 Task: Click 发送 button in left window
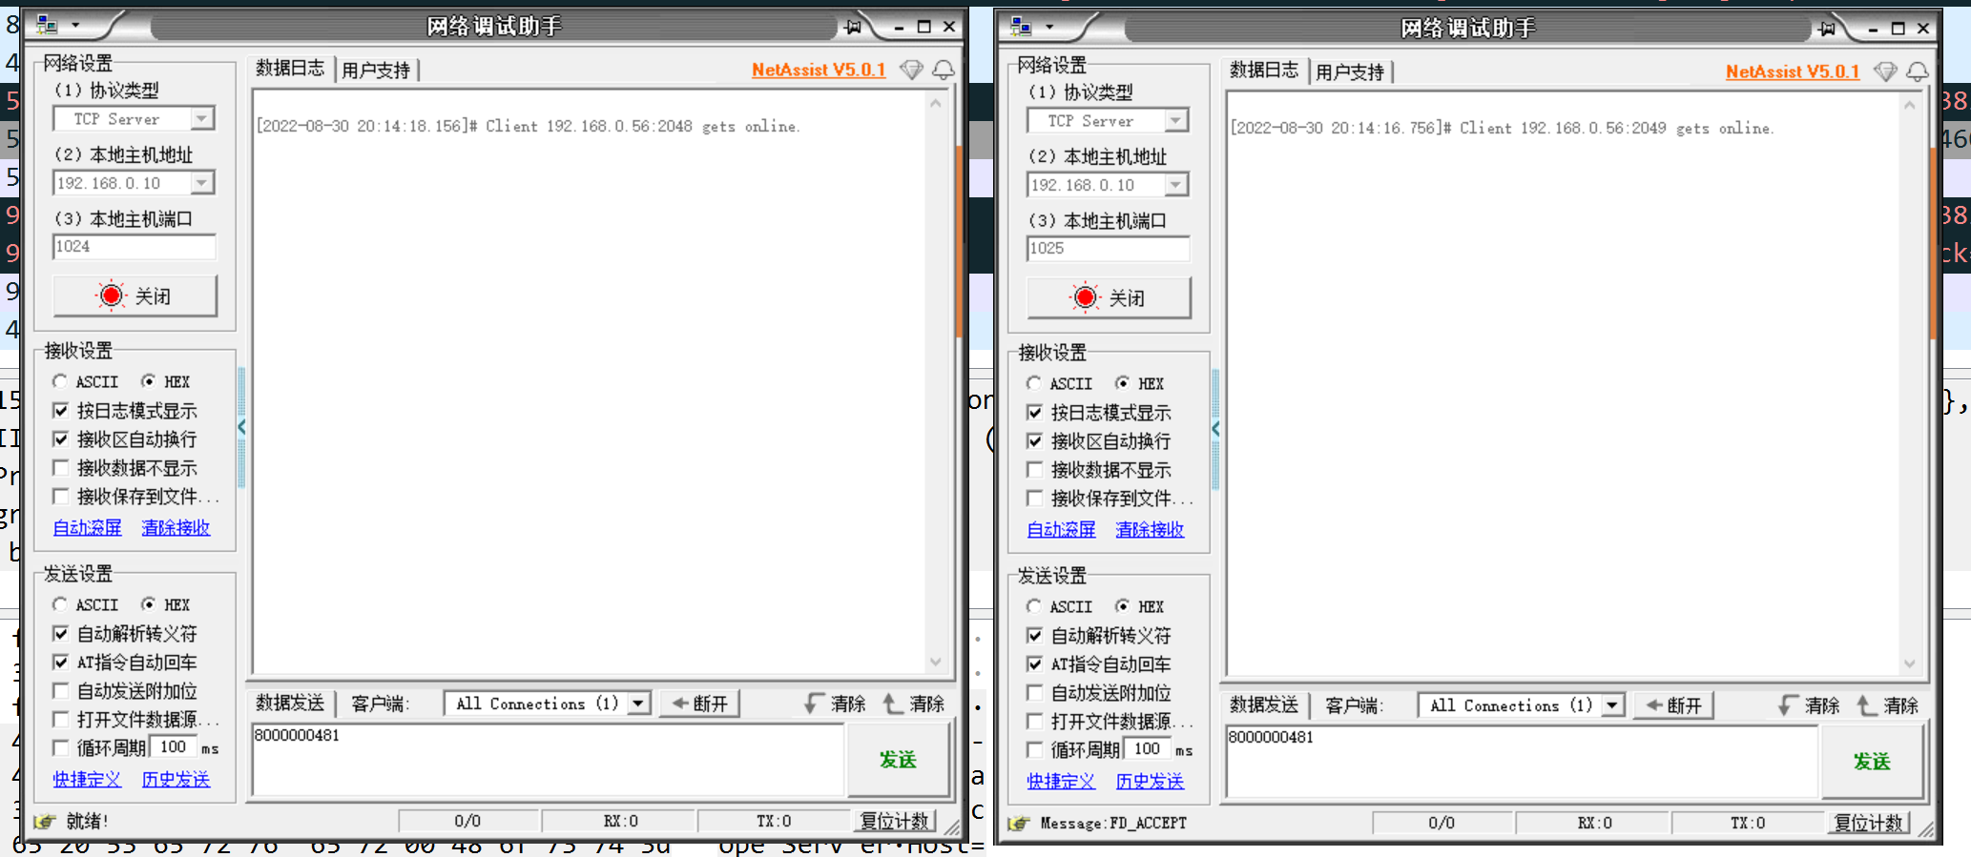point(898,759)
